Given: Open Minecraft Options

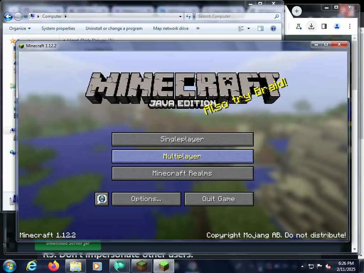Looking at the screenshot, I should (x=146, y=199).
